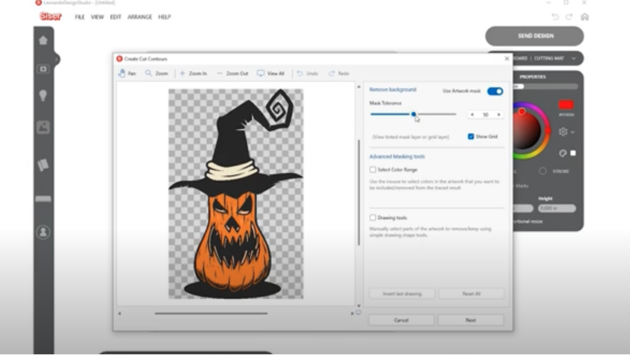
Task: Click Zoom Out in the contour toolbar
Action: pos(232,73)
